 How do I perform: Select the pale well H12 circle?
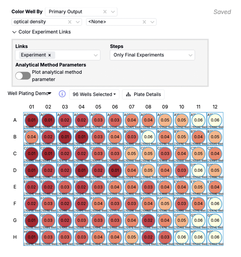point(215,237)
